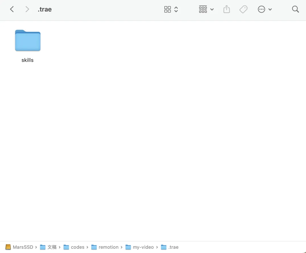Open the search magnifier
The height and width of the screenshot is (253, 306).
[295, 9]
